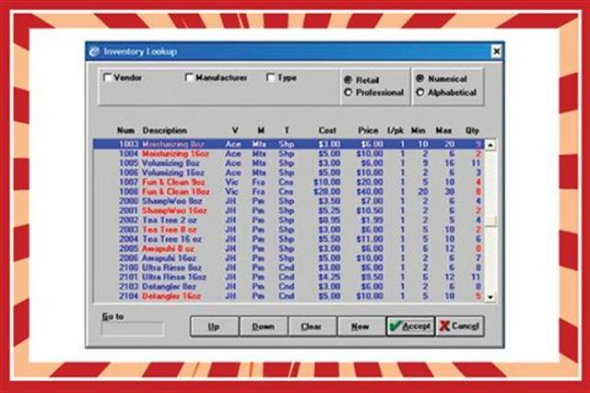Click the V vendor column header

(235, 131)
